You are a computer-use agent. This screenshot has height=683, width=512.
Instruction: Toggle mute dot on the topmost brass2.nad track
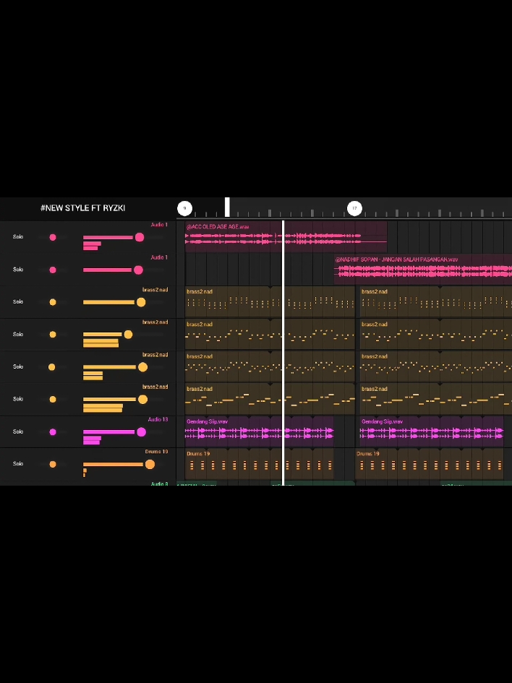53,302
